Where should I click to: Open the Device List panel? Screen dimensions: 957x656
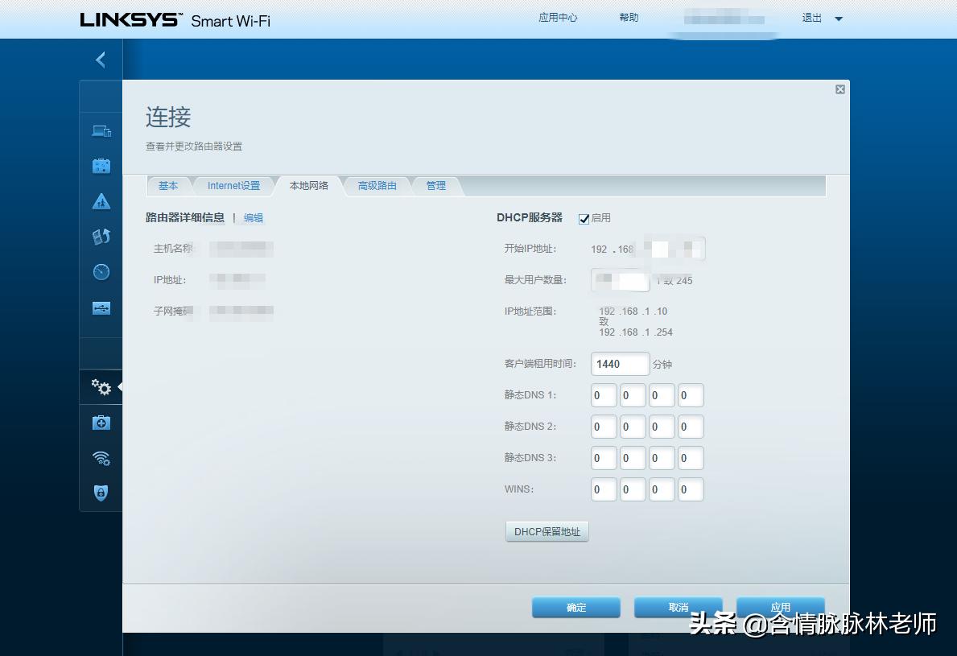101,130
